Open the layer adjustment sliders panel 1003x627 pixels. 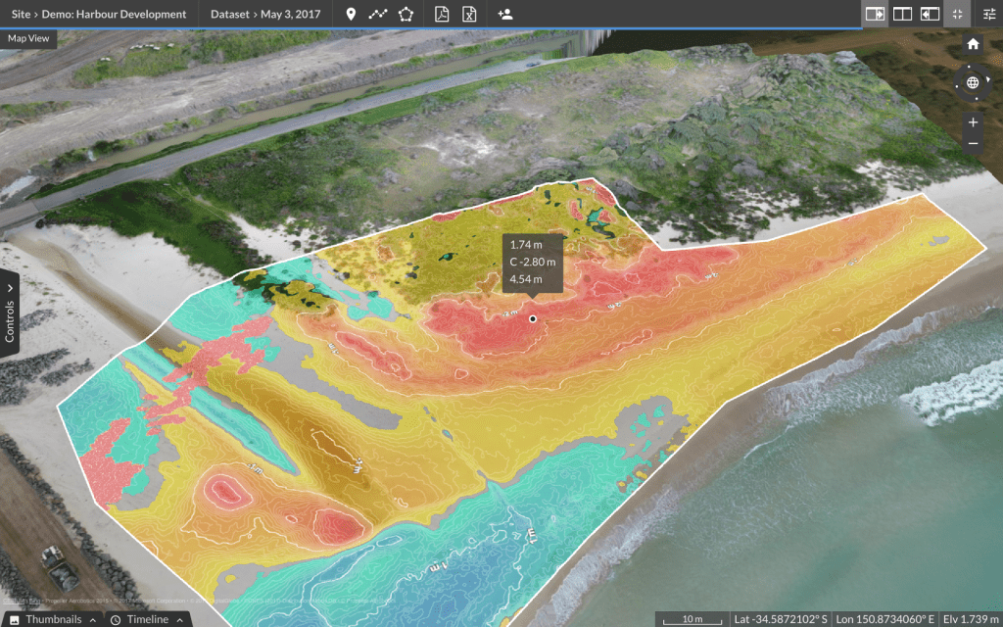[x=990, y=14]
